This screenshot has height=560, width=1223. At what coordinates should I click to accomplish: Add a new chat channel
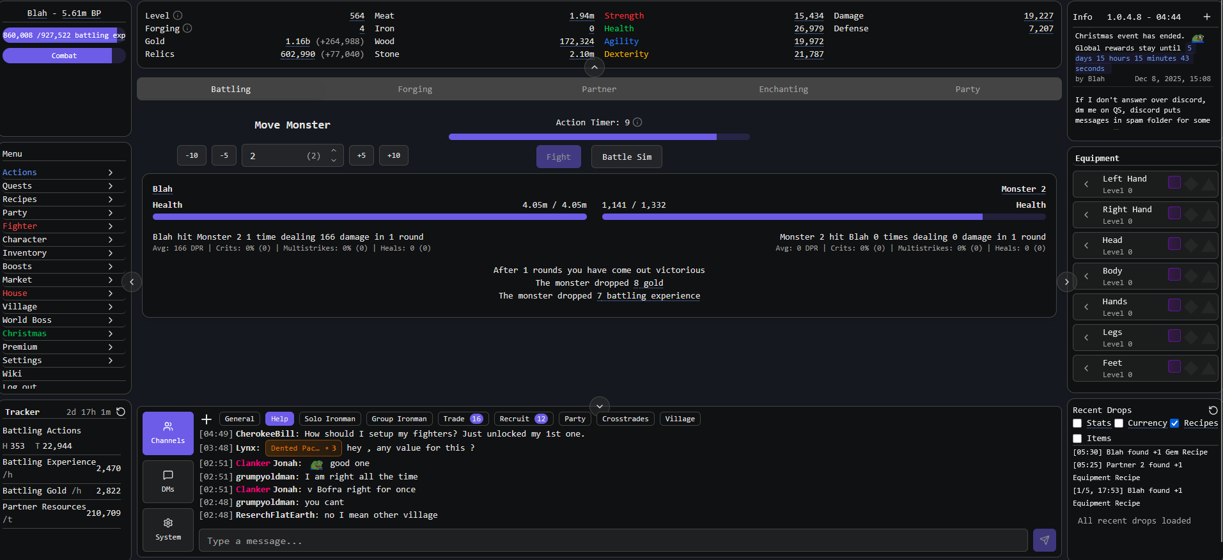pyautogui.click(x=206, y=419)
